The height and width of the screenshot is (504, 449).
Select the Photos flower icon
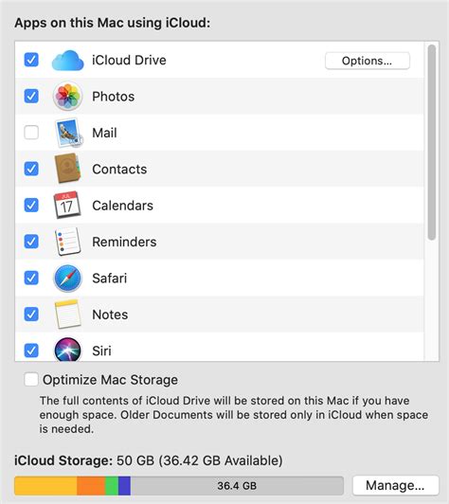[67, 96]
